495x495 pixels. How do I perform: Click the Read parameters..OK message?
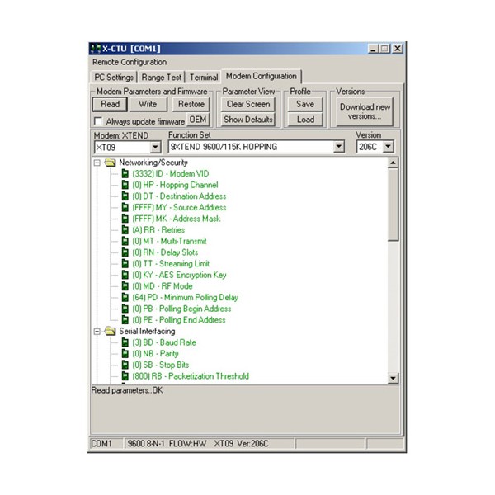[x=127, y=390]
